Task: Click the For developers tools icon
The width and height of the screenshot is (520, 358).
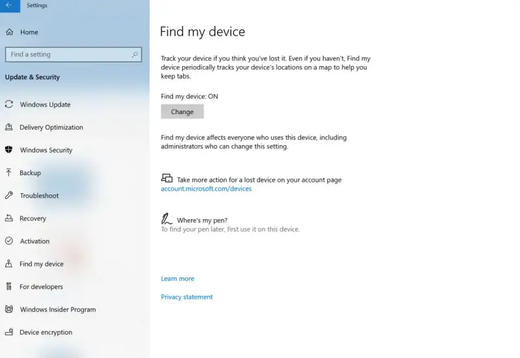Action: coord(9,287)
